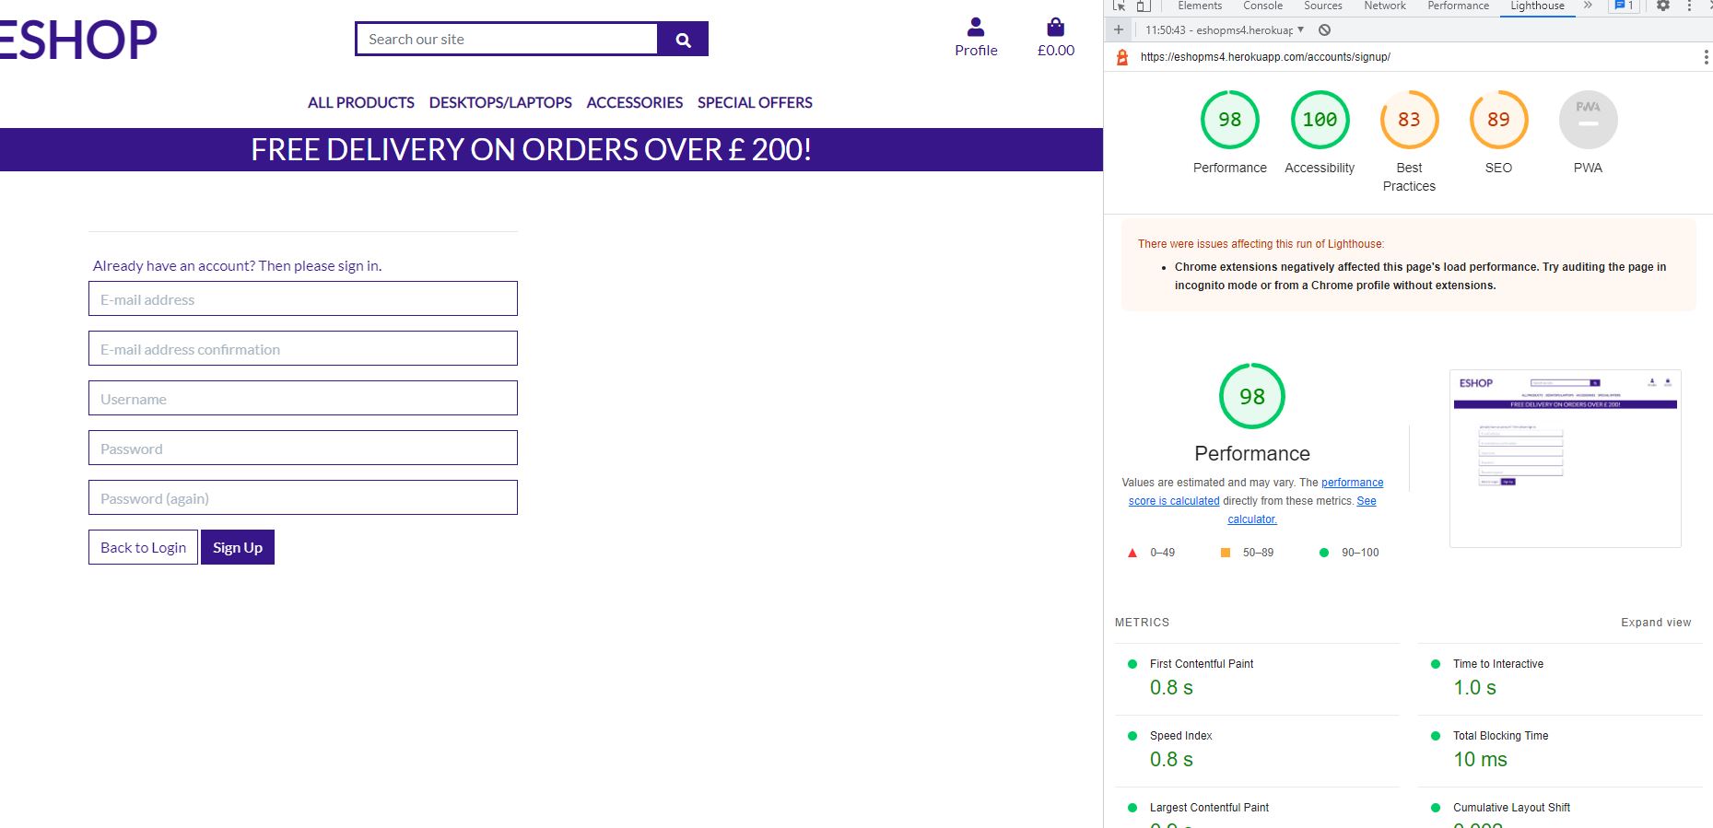This screenshot has height=828, width=1713.
Task: Click the ESHOP site logo
Action: (78, 40)
